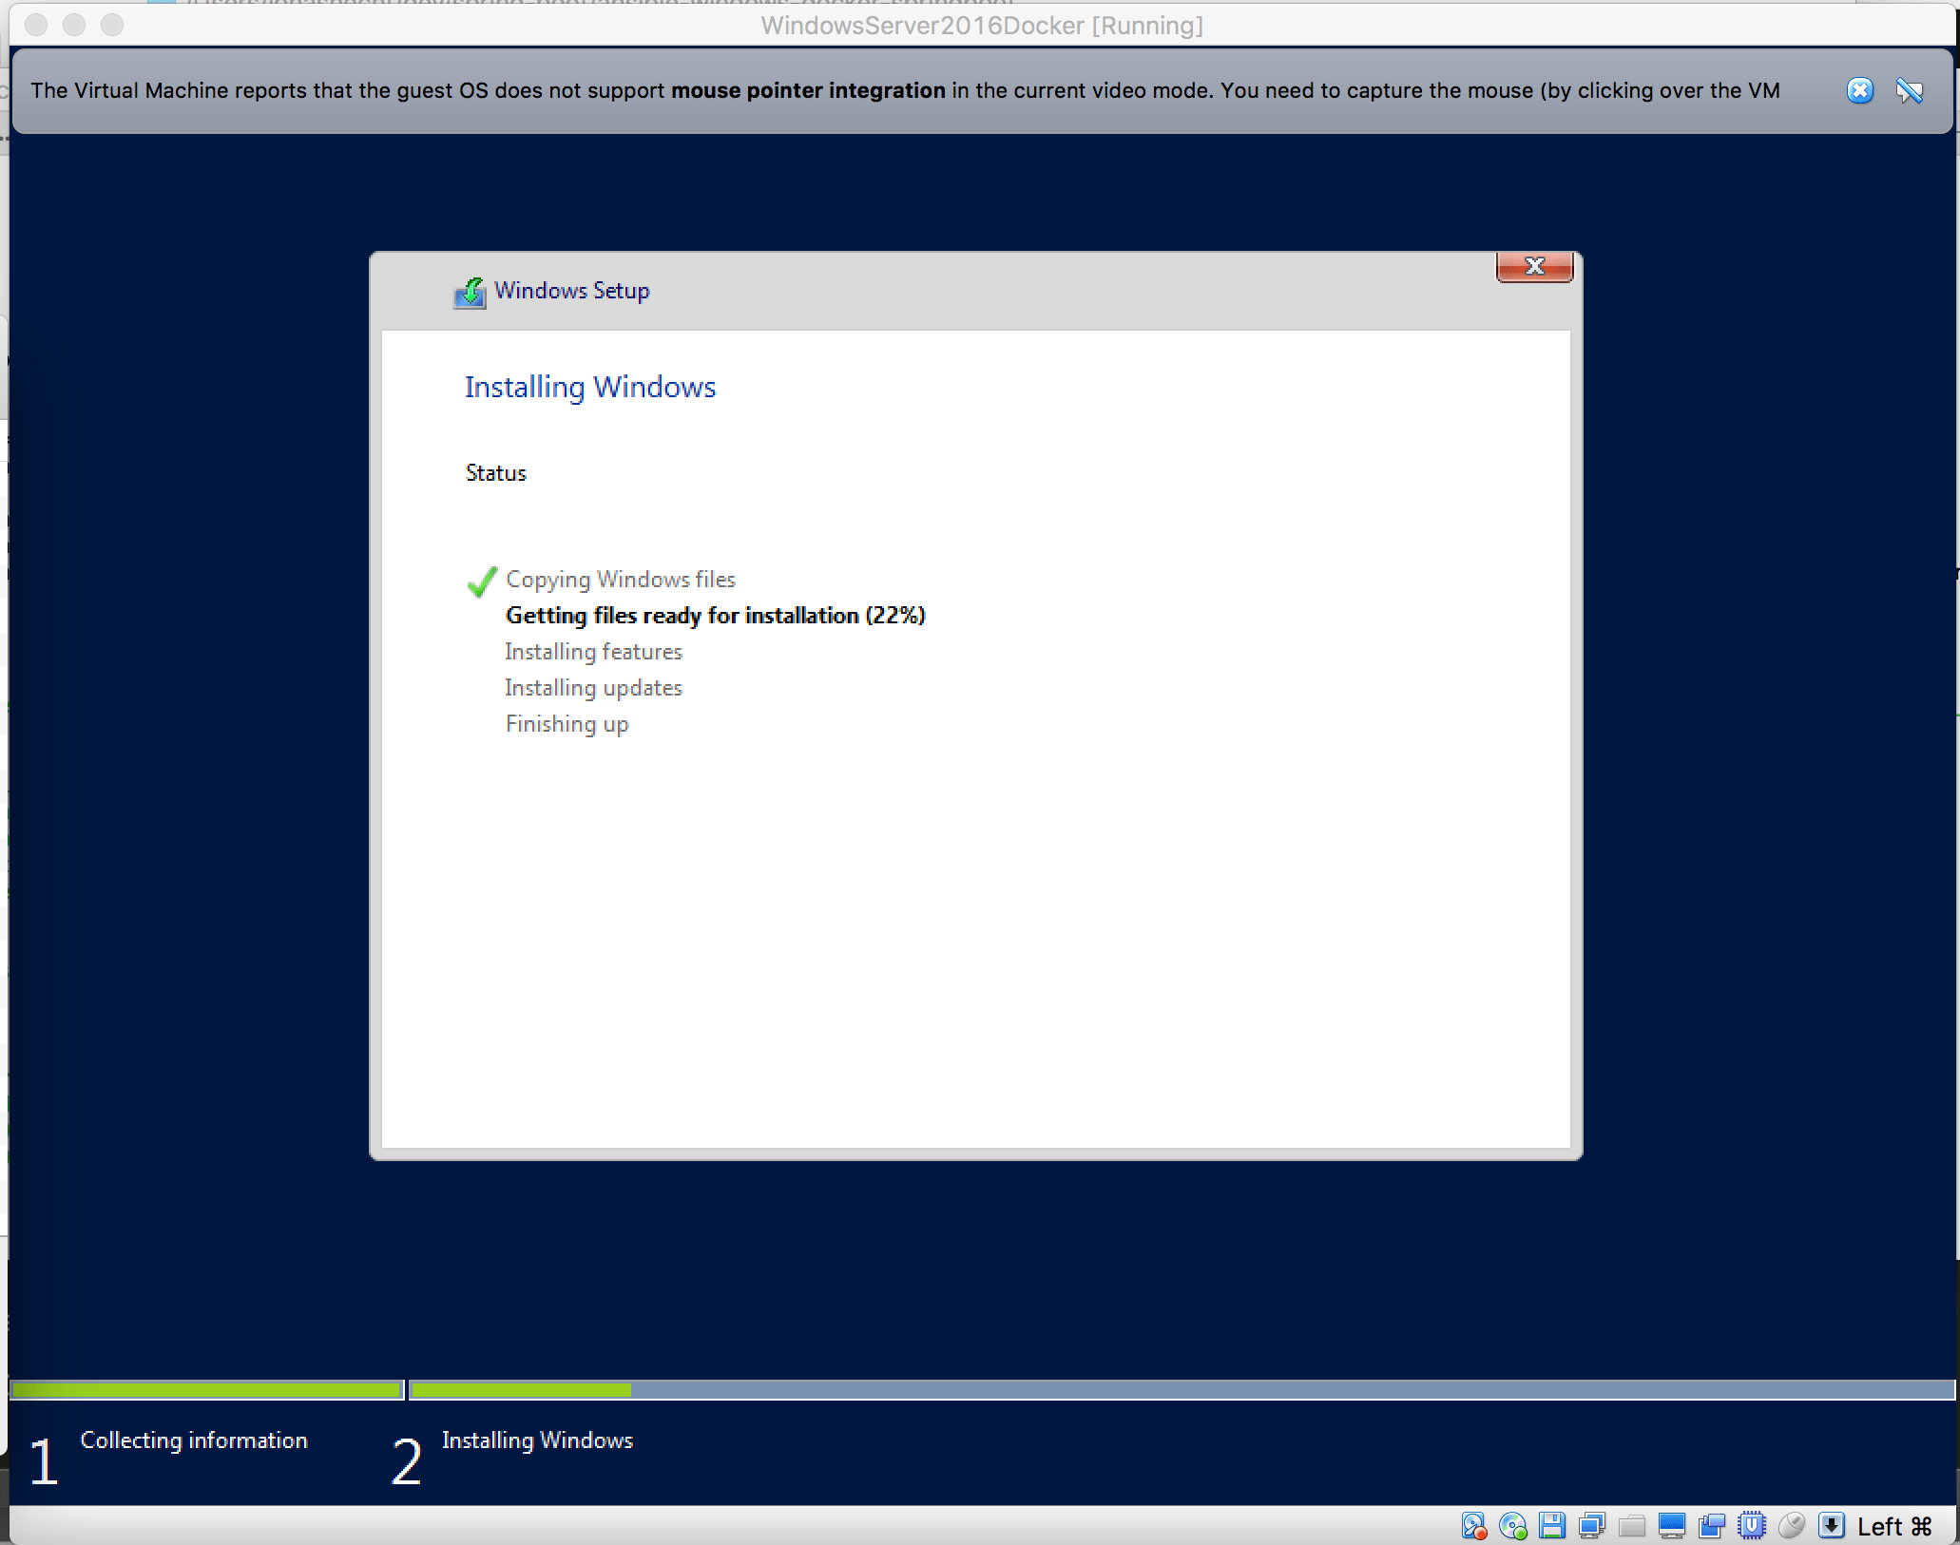The height and width of the screenshot is (1545, 1960).
Task: Click the CPU virtualization status icon
Action: click(x=1752, y=1526)
